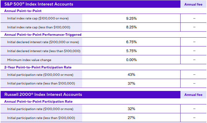Select the 9.25% index rate cap value
The image size is (207, 123).
(131, 18)
